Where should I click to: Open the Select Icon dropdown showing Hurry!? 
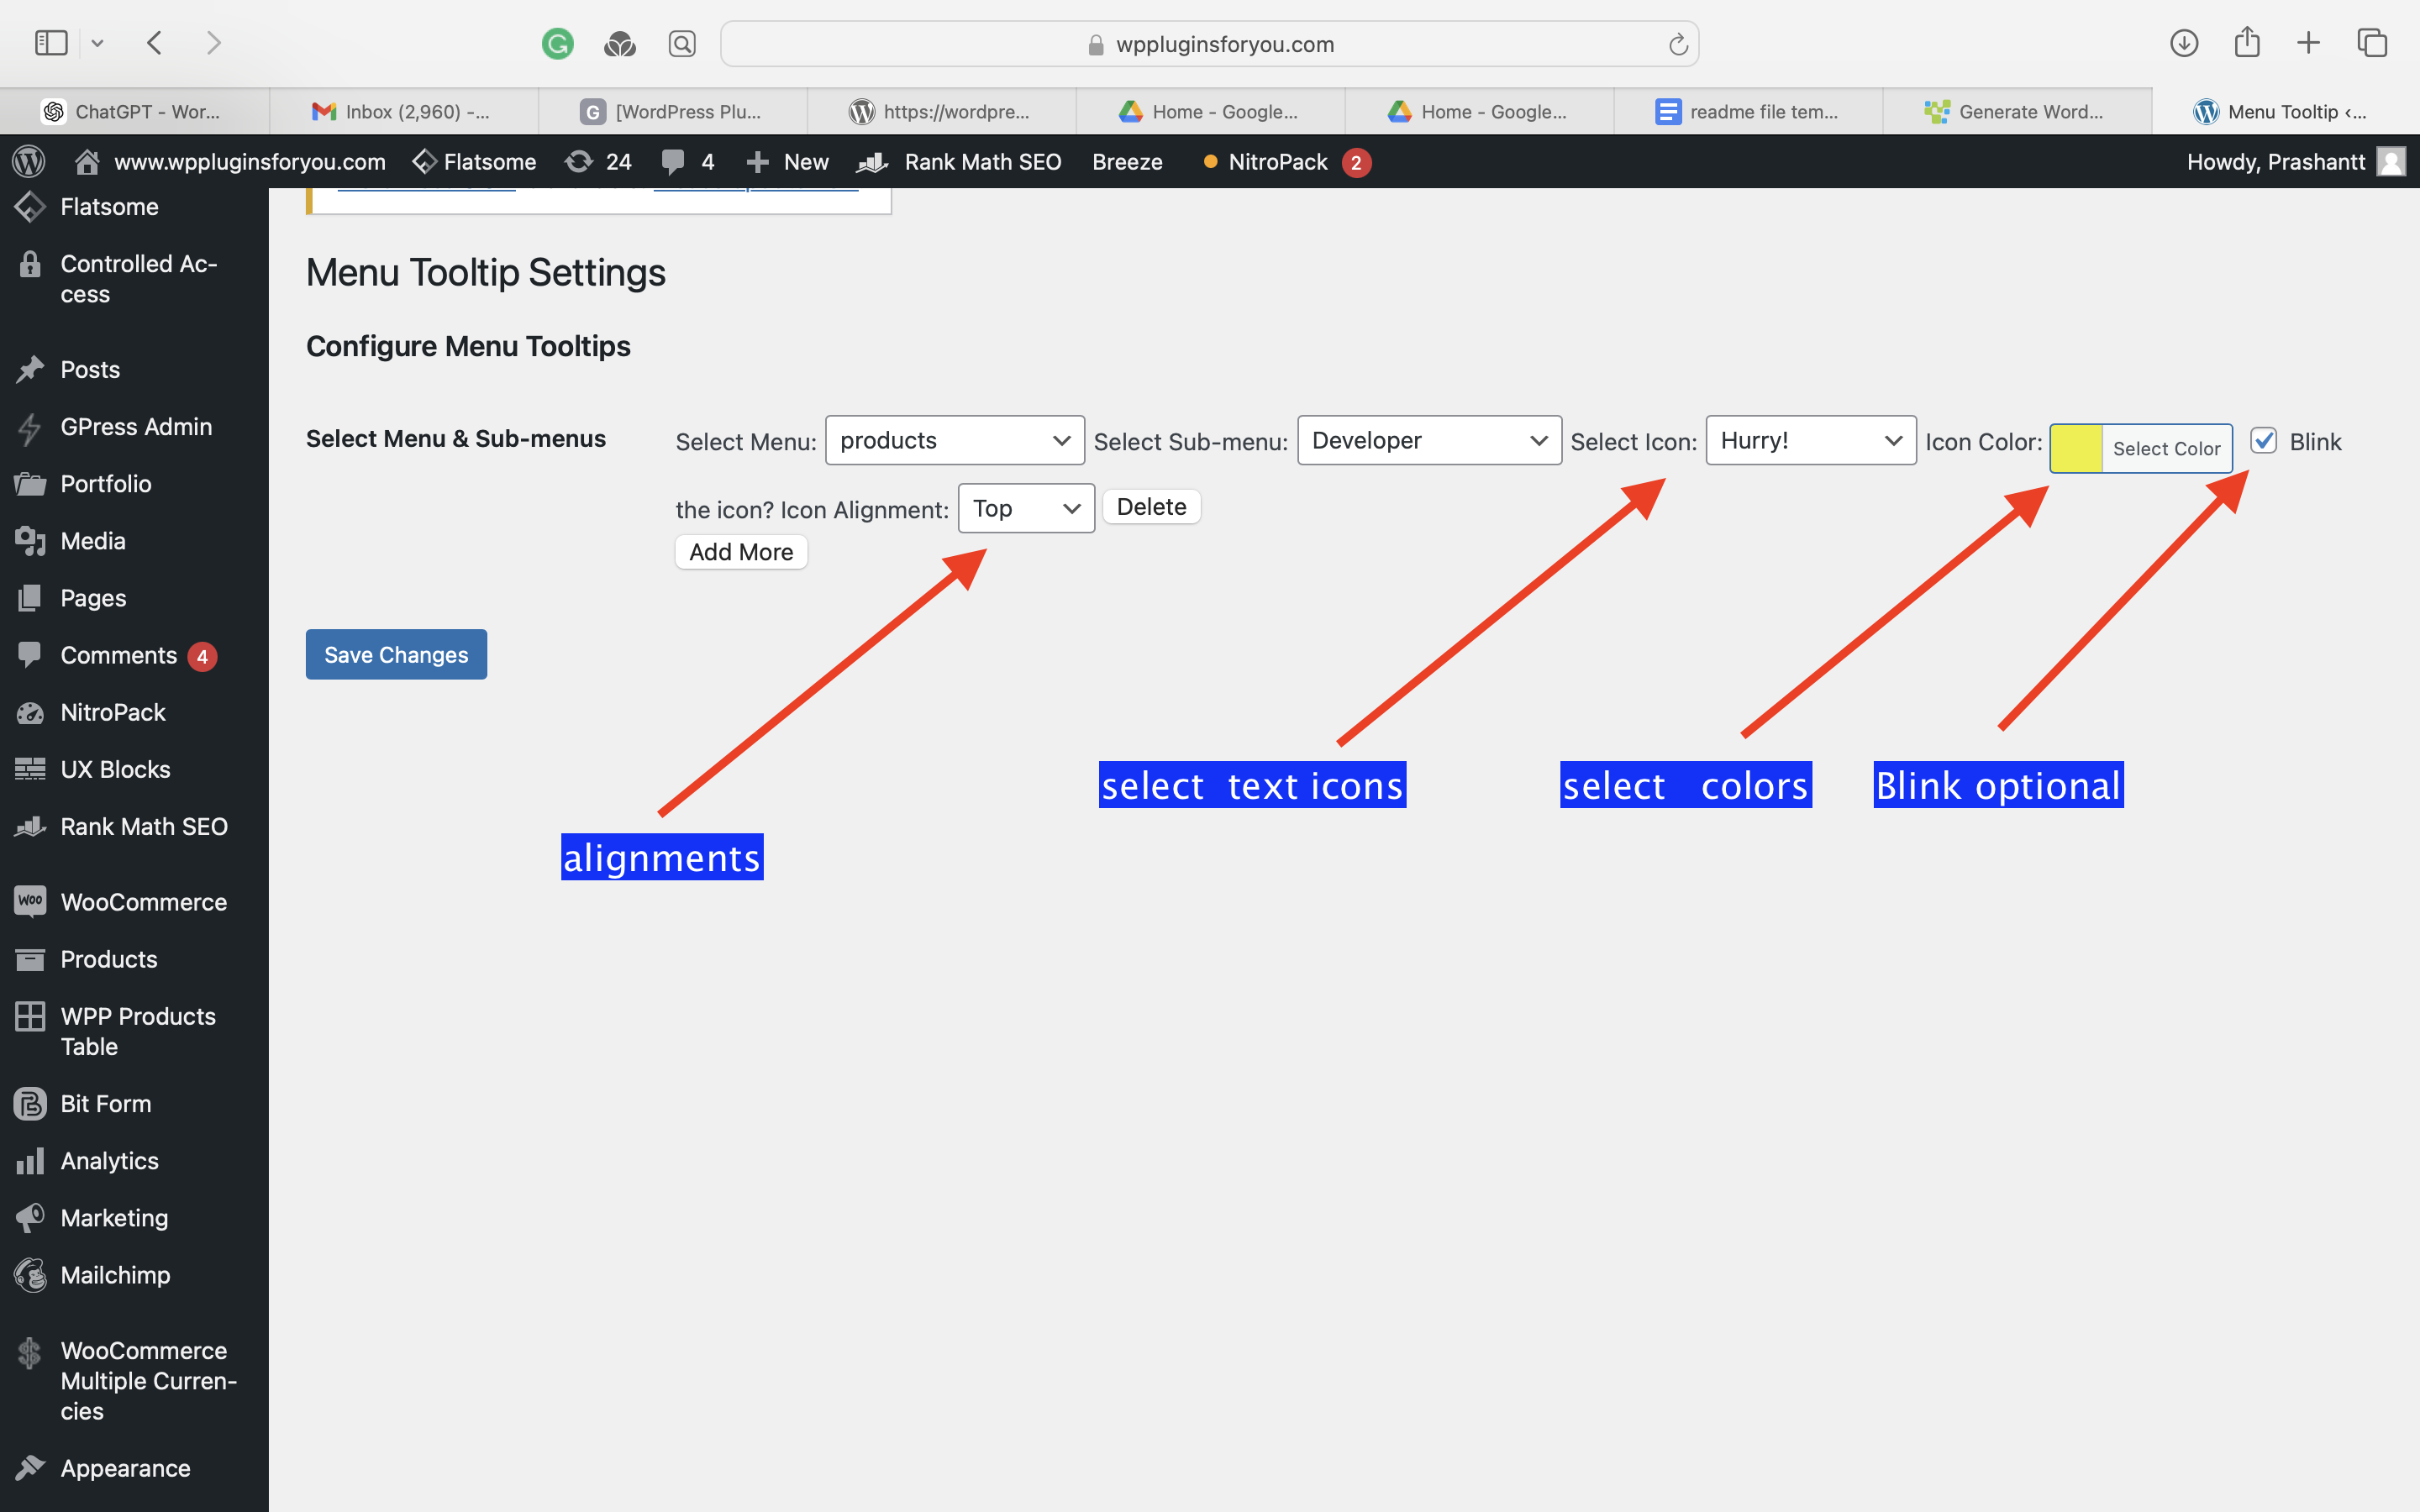tap(1810, 440)
